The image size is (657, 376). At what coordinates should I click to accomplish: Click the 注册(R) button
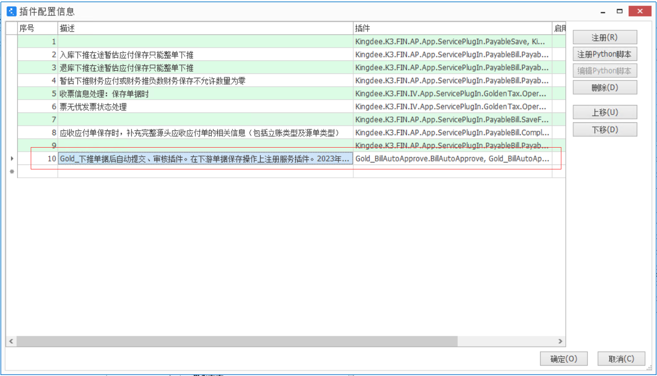click(x=604, y=37)
